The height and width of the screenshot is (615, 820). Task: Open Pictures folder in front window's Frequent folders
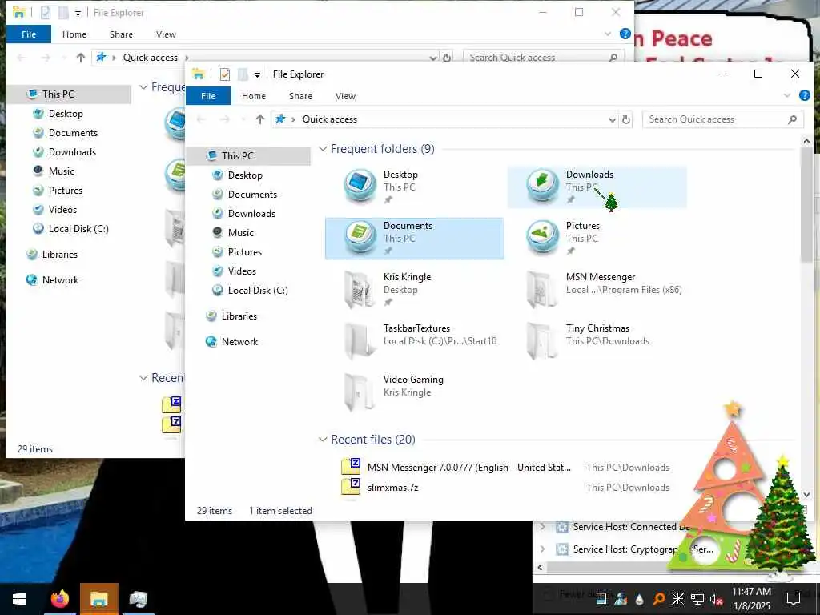(597, 238)
